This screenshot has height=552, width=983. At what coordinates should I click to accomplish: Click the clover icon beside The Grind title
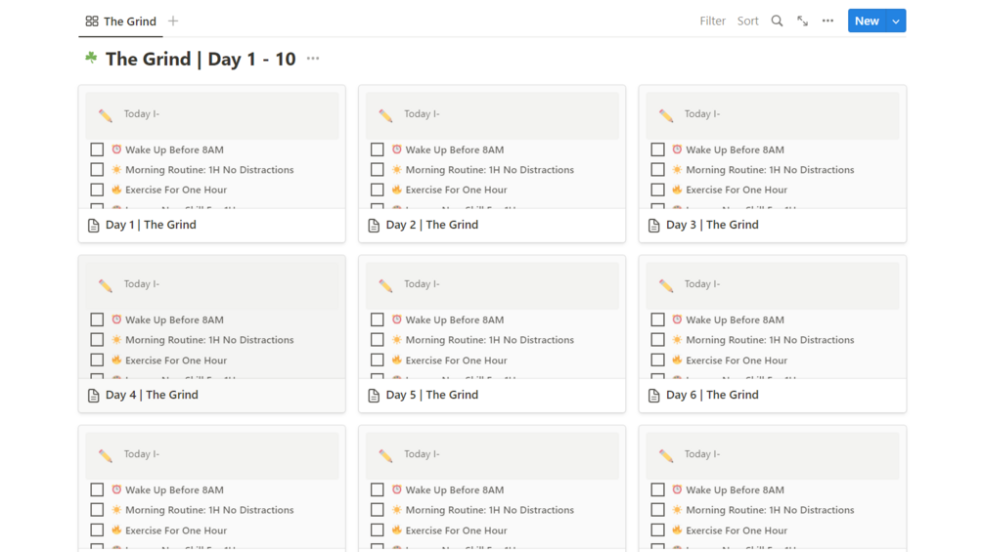[91, 59]
